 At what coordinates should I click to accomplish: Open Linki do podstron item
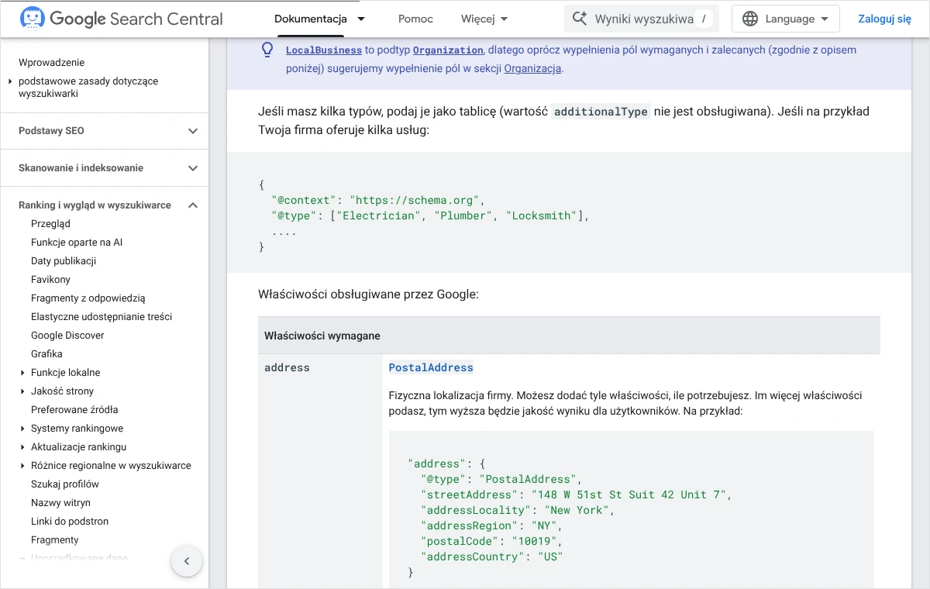pyautogui.click(x=70, y=522)
